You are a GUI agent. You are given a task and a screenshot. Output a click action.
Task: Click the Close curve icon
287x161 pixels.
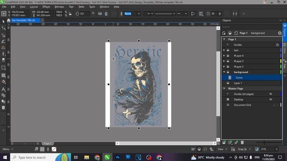[x=193, y=14]
